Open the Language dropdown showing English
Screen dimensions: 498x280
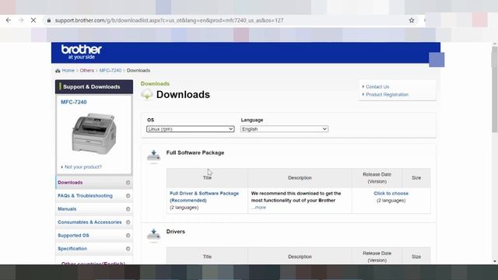coord(284,129)
